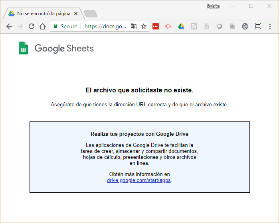Open the drive.google.com/start/apps link
Screen dimensions: 279x223
click(139, 180)
